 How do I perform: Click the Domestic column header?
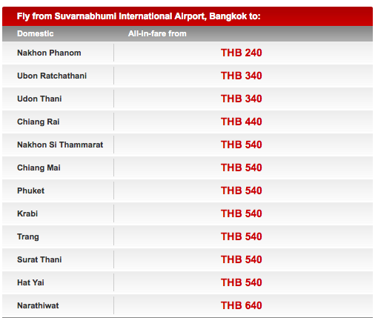click(x=36, y=33)
